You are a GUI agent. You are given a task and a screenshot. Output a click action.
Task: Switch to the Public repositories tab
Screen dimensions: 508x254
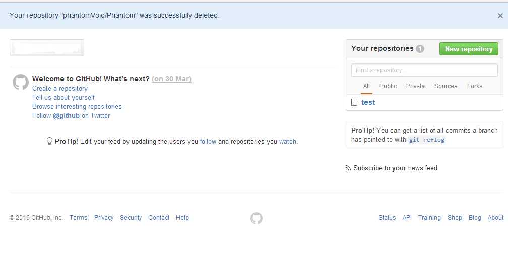tap(388, 86)
